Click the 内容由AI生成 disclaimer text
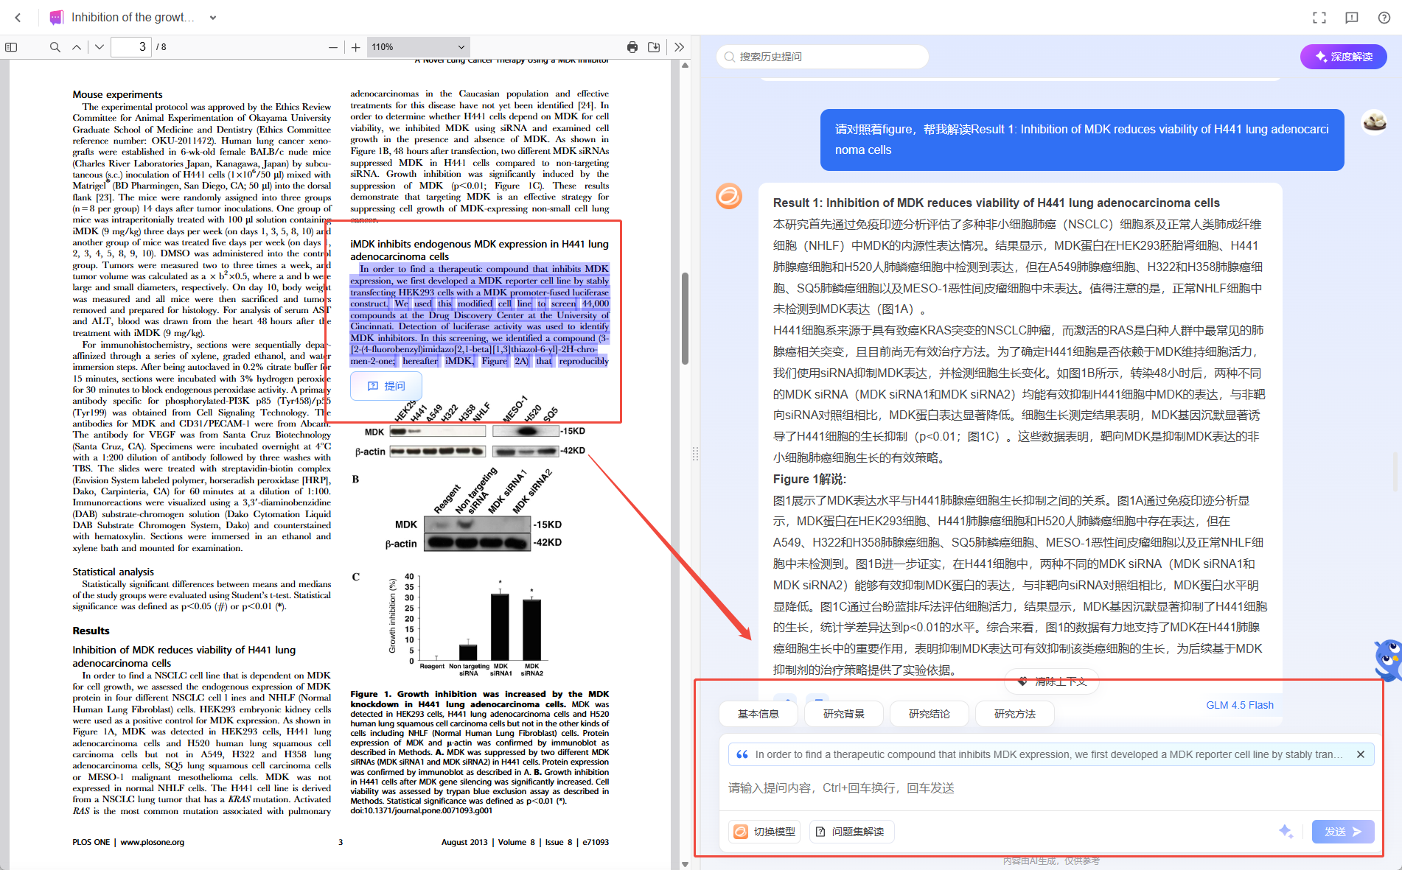The width and height of the screenshot is (1402, 870). click(x=1051, y=860)
